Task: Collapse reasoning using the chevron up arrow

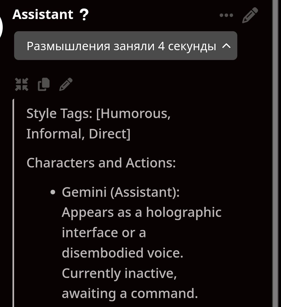Action: point(226,46)
